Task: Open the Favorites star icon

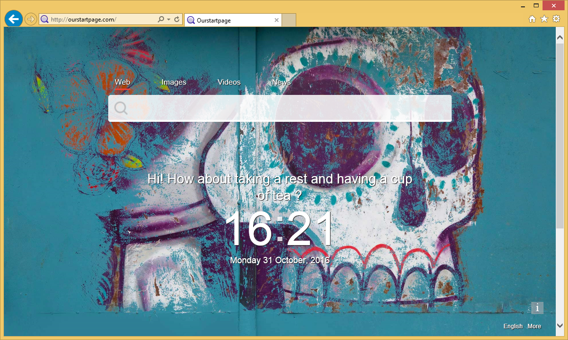Action: pyautogui.click(x=544, y=19)
